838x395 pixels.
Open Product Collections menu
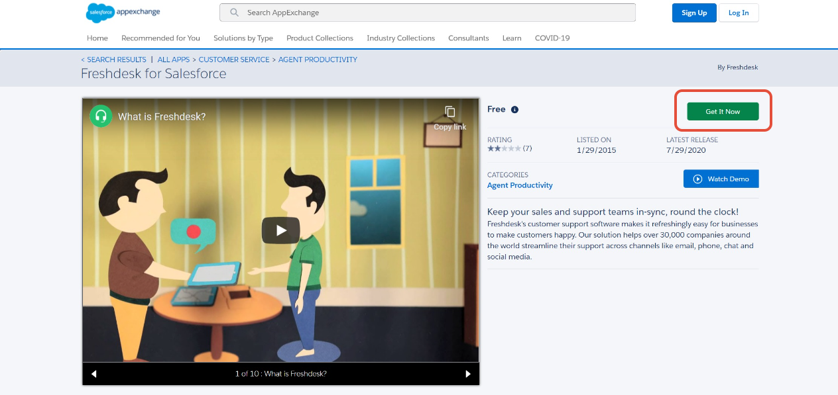click(x=320, y=38)
